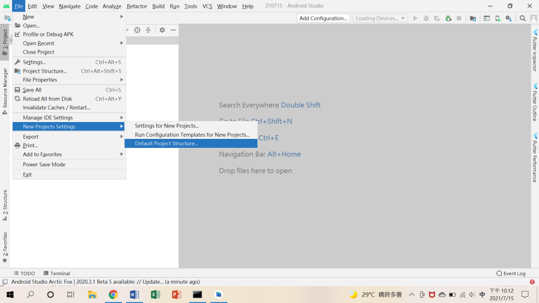This screenshot has width=539, height=303.
Task: Click the red error indicator in status bar
Action: pos(532,282)
